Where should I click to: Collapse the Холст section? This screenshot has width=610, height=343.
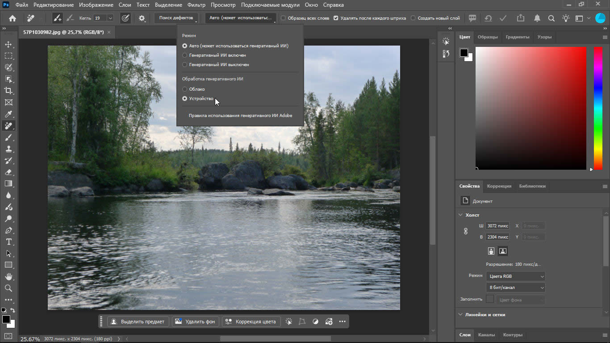461,215
